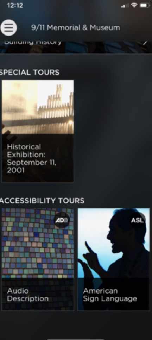Expand Building History with its arrow

[x=145, y=43]
